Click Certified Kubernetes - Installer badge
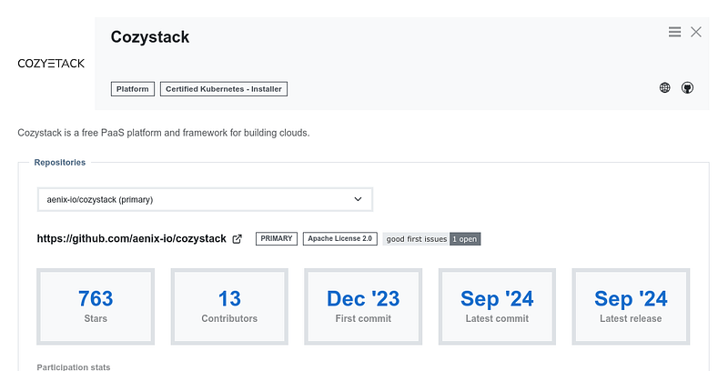Viewport: 728px width, 371px height. click(224, 89)
